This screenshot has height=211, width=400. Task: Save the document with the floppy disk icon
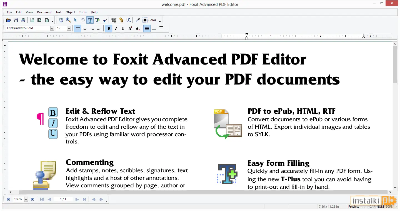click(16, 20)
